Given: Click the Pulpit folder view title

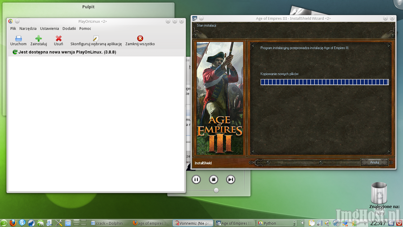Looking at the screenshot, I should coord(88,7).
